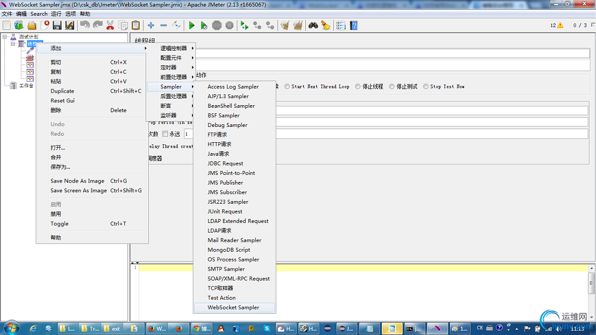Open the Search menu in menu bar

click(39, 14)
